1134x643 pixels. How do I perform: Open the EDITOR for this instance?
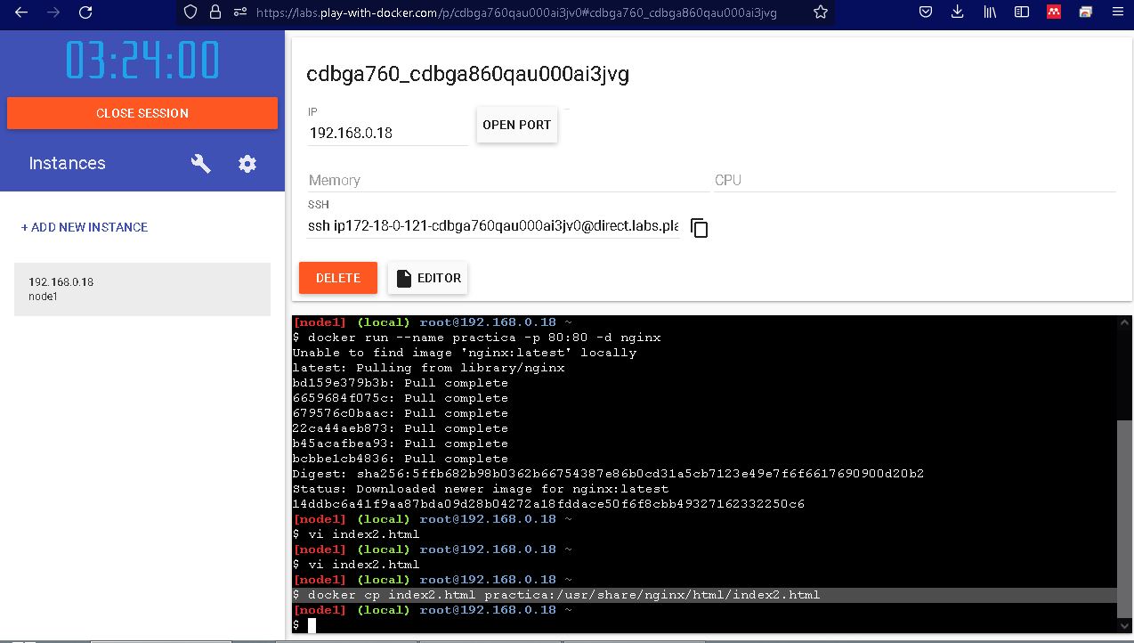point(428,277)
